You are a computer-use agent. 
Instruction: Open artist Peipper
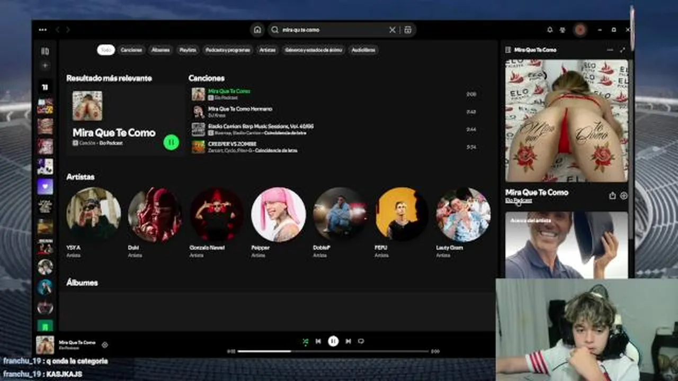(x=279, y=214)
